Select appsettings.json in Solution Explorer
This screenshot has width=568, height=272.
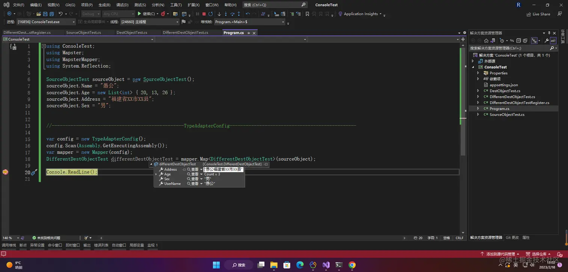(504, 85)
